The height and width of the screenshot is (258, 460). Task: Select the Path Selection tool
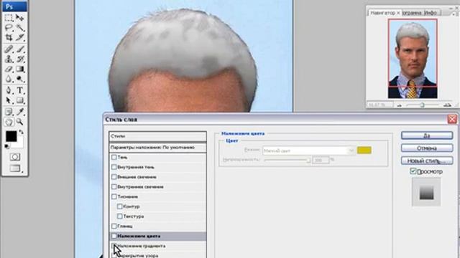click(x=9, y=100)
